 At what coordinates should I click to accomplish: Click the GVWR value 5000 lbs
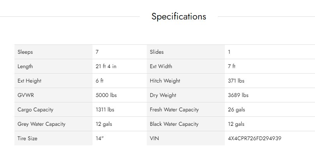(106, 95)
